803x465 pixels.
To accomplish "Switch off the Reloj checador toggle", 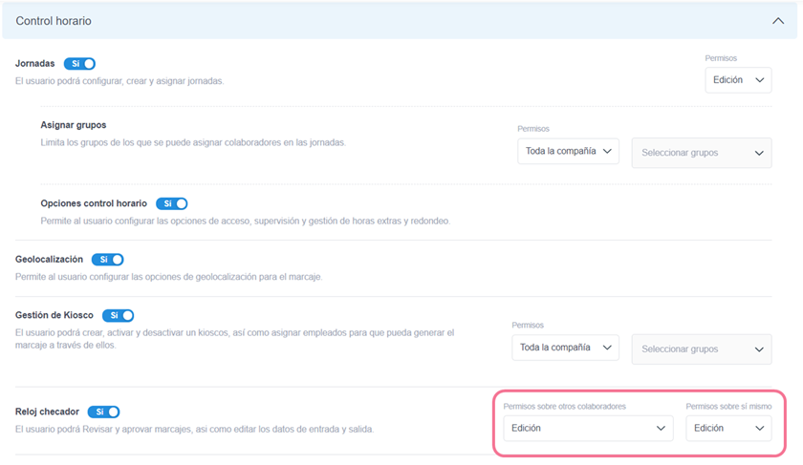I will (103, 412).
